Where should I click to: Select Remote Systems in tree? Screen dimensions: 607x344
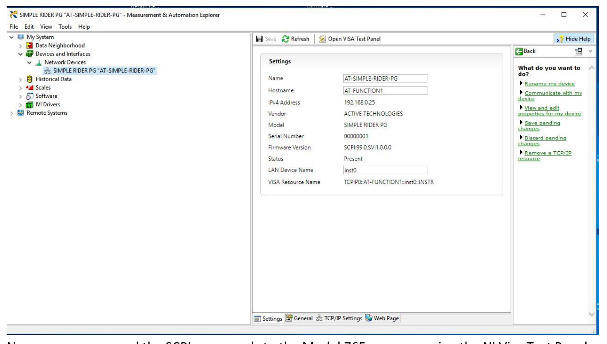point(47,113)
